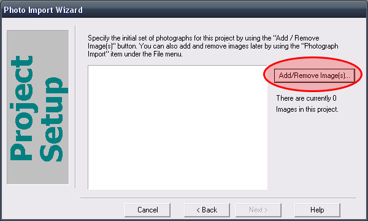Click the 'File menu' mention in instructions

pyautogui.click(x=168, y=54)
